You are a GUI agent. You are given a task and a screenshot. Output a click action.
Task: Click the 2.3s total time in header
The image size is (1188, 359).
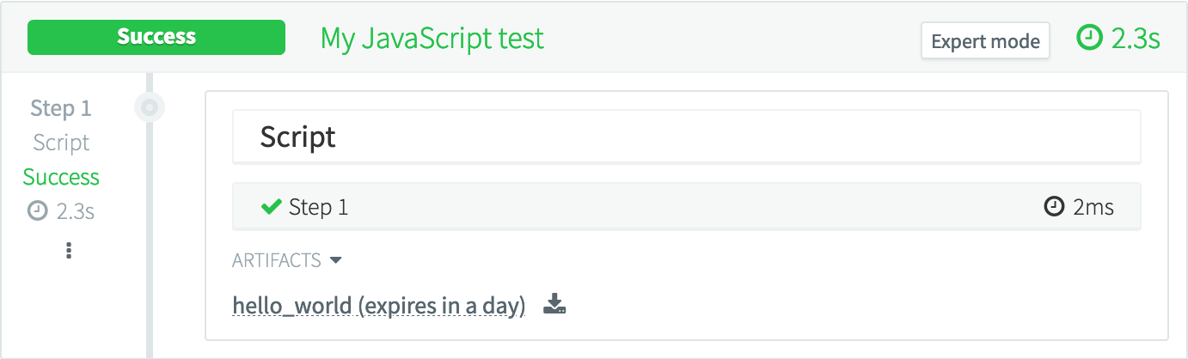[x=1136, y=39]
